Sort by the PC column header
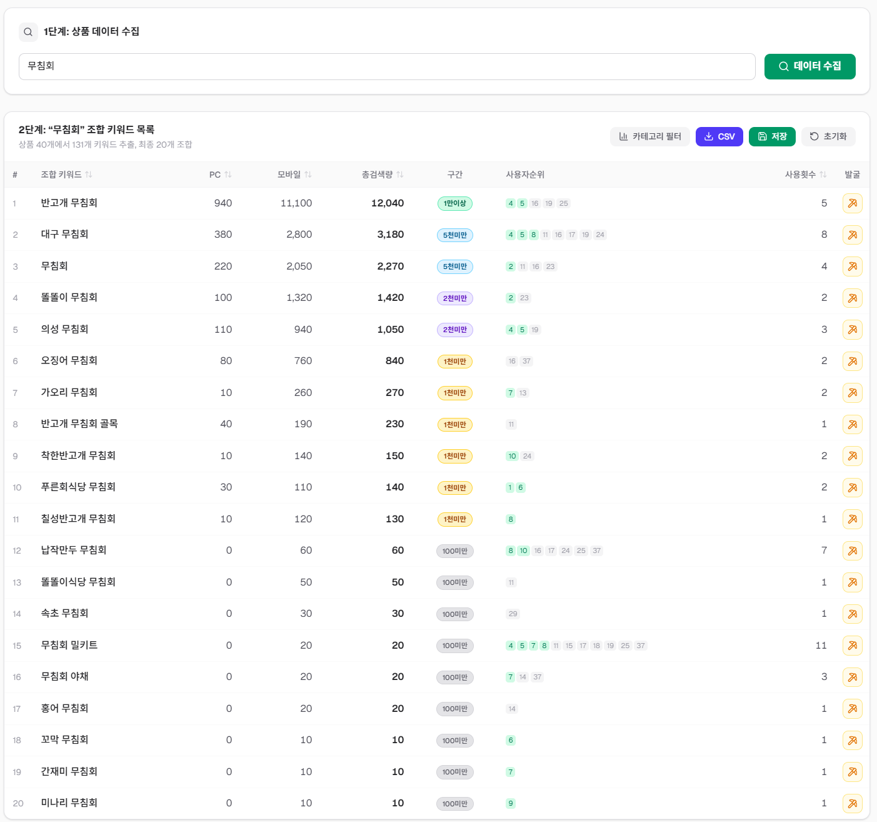The width and height of the screenshot is (877, 822). point(220,175)
